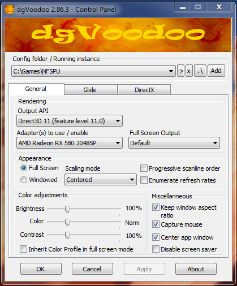Click the dgVoodoo title bar app icon
This screenshot has height=286, width=237.
10,9
